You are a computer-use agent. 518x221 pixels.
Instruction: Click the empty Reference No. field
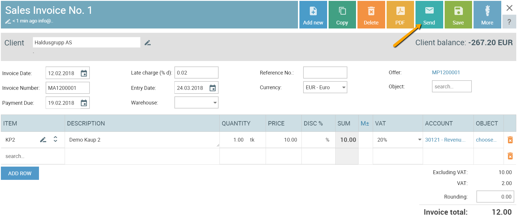(x=325, y=73)
